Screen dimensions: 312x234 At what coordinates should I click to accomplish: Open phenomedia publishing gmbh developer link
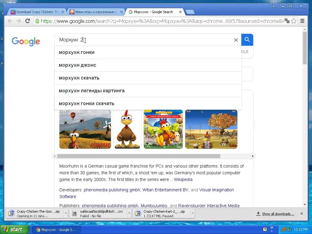(x=112, y=190)
